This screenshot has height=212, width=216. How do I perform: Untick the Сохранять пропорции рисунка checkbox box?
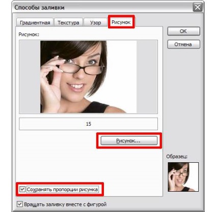(22, 189)
